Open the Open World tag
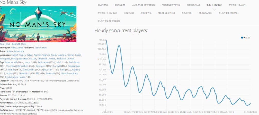259x115 pixels. click(11, 62)
